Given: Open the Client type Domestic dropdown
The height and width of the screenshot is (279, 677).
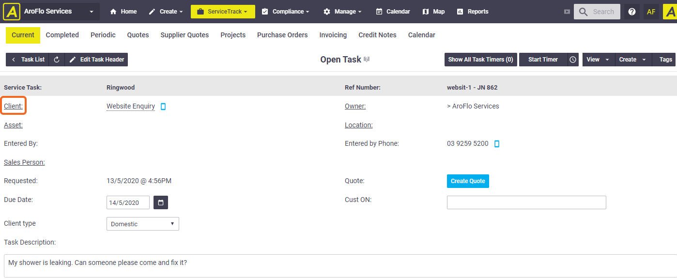Looking at the screenshot, I should pos(143,224).
